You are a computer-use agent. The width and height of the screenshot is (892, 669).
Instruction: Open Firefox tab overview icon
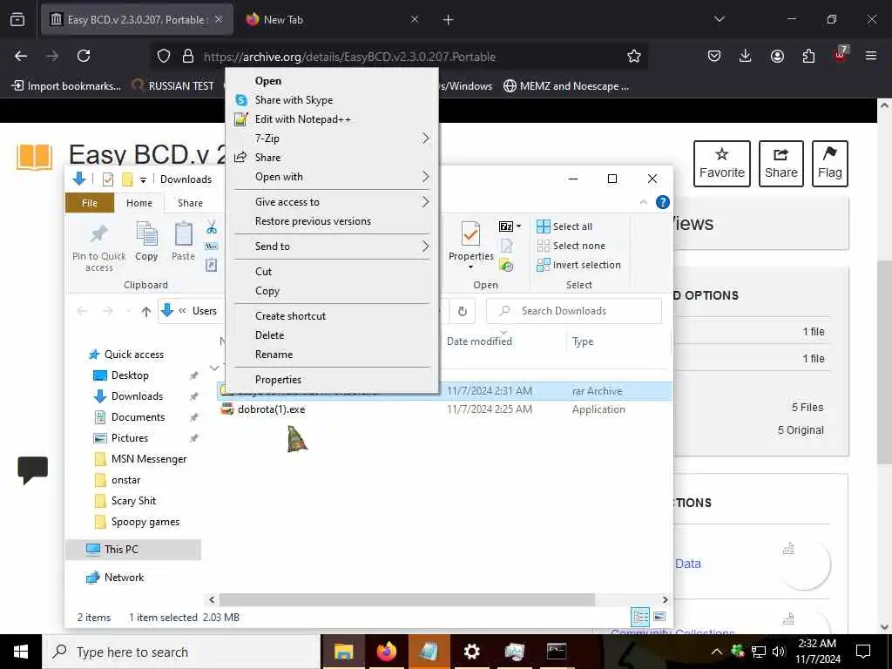click(17, 19)
